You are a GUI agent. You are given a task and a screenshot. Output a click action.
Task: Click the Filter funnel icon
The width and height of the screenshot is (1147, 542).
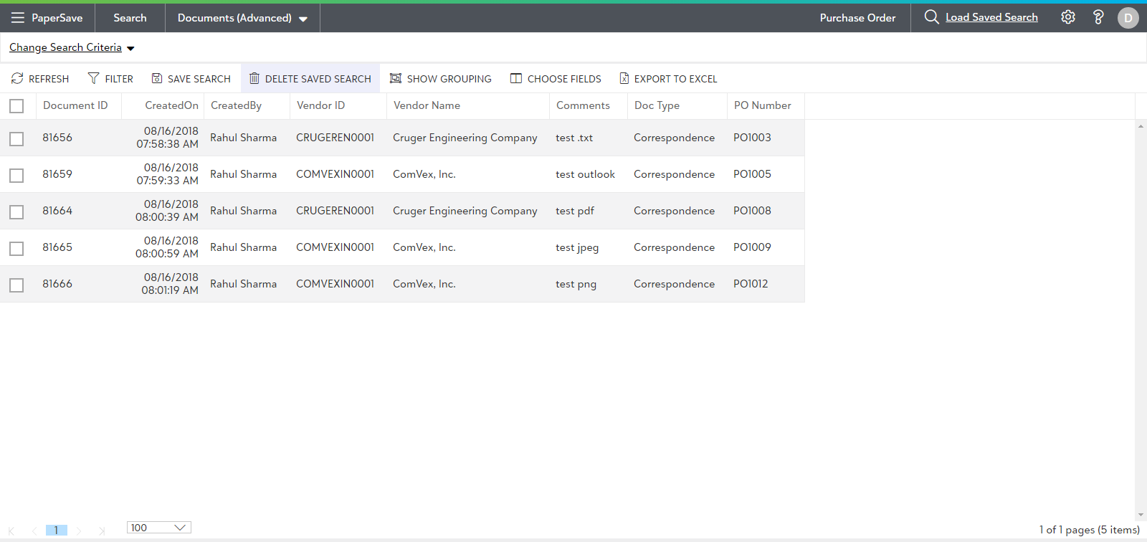[93, 78]
